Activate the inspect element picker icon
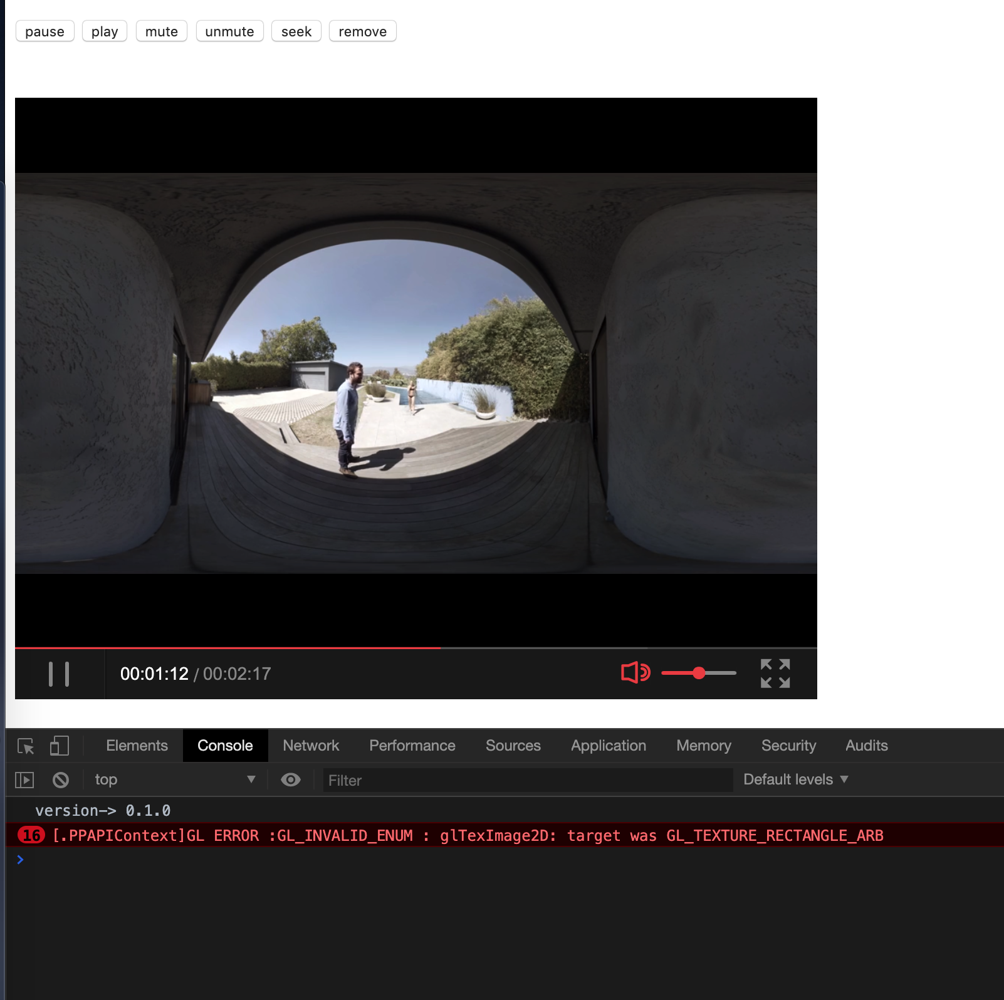 pos(26,746)
